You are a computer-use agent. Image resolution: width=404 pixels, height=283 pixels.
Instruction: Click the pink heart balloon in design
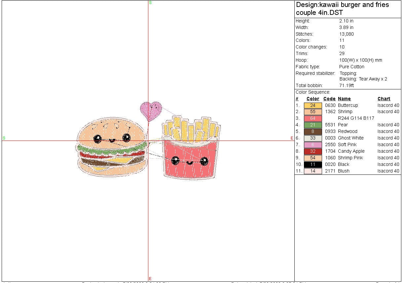pos(151,110)
